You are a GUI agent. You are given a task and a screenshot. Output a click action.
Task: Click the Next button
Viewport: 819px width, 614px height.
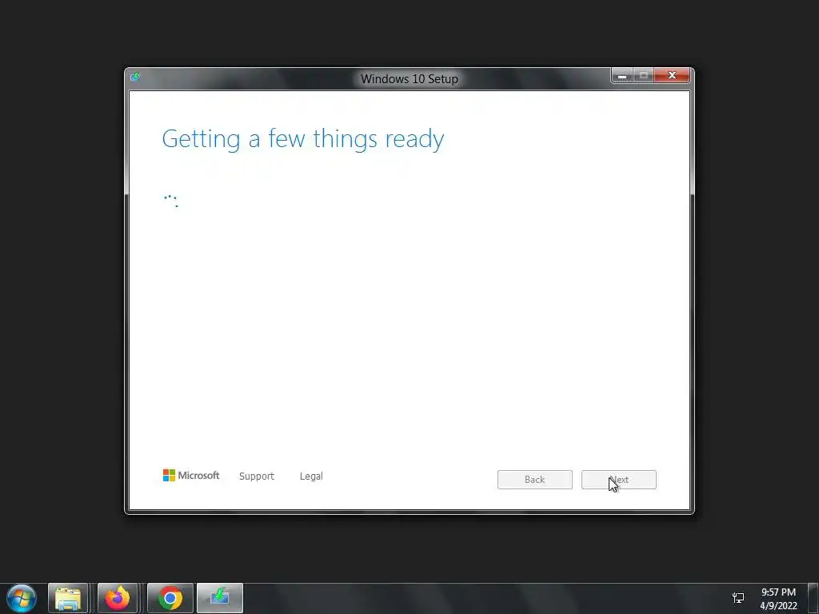(x=619, y=480)
